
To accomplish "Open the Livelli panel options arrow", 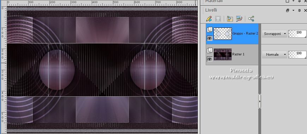I will coord(293,10).
